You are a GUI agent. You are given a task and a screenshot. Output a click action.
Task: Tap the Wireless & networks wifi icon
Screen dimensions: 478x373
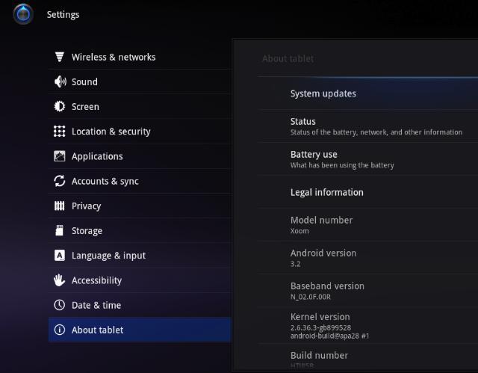(60, 58)
